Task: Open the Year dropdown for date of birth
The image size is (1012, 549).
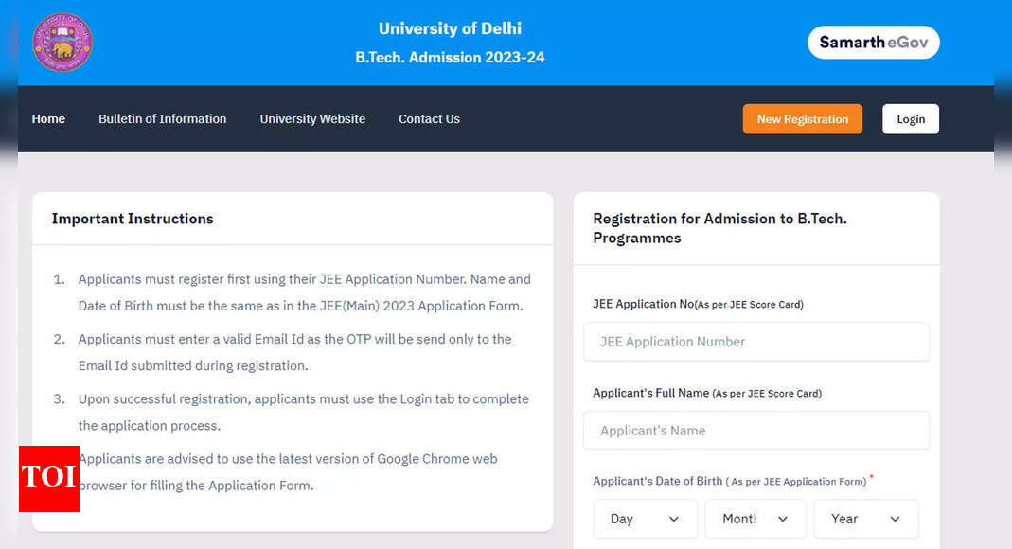Action: pos(866,519)
